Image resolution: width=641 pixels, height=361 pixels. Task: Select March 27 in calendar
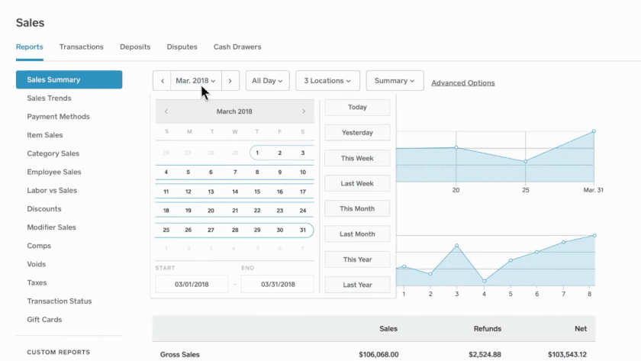click(211, 230)
